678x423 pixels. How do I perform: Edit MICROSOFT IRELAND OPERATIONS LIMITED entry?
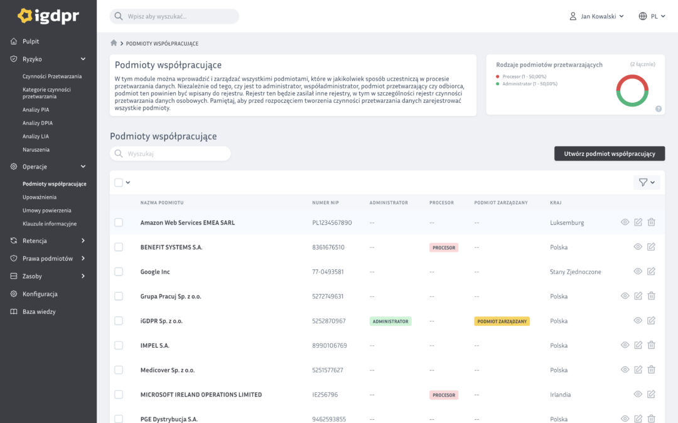coord(651,395)
